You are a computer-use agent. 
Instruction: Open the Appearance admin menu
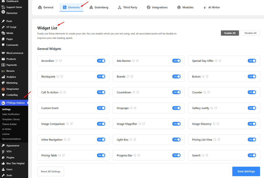tap(14, 145)
